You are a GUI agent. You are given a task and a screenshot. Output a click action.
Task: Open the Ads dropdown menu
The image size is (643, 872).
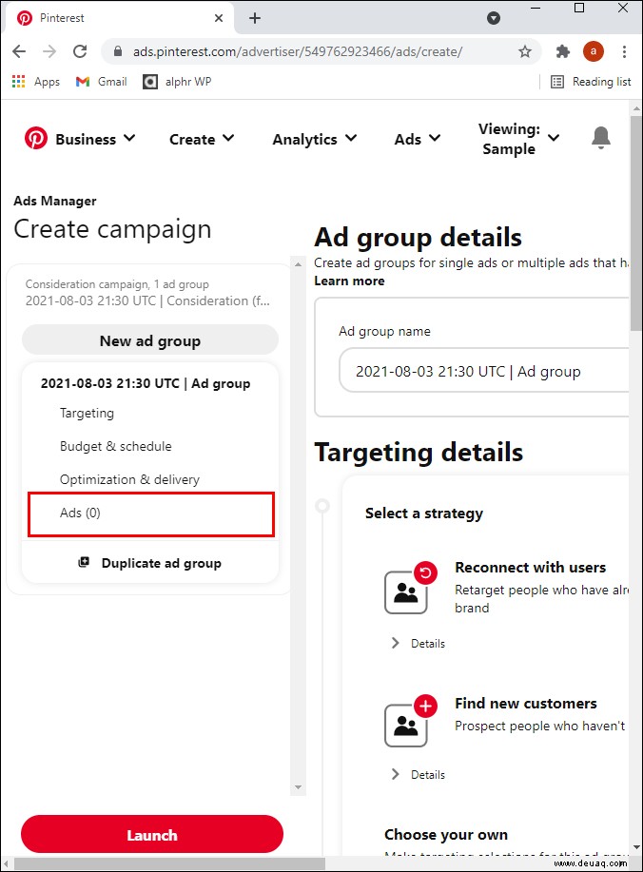point(417,139)
